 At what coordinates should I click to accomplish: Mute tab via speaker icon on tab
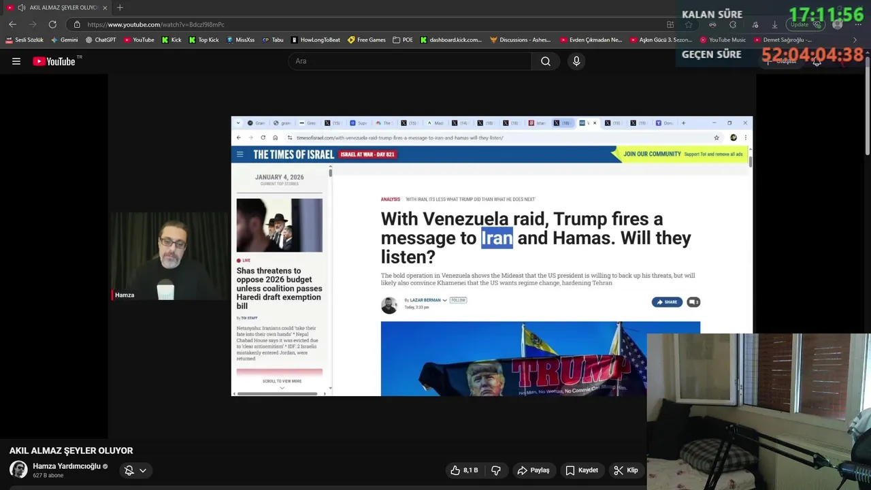pyautogui.click(x=22, y=7)
